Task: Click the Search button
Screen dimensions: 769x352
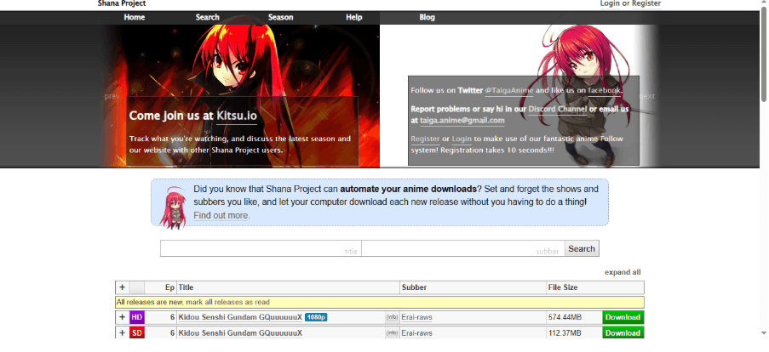Action: tap(582, 248)
